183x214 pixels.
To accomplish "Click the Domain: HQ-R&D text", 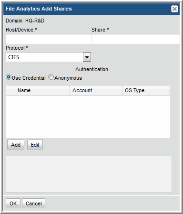I will tap(25, 21).
